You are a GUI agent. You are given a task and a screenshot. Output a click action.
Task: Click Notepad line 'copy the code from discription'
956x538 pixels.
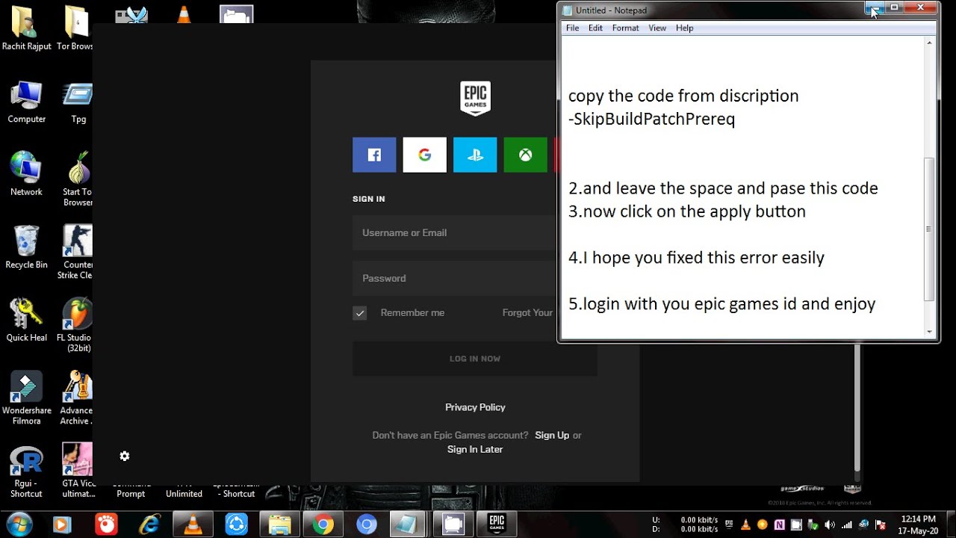[x=683, y=96]
